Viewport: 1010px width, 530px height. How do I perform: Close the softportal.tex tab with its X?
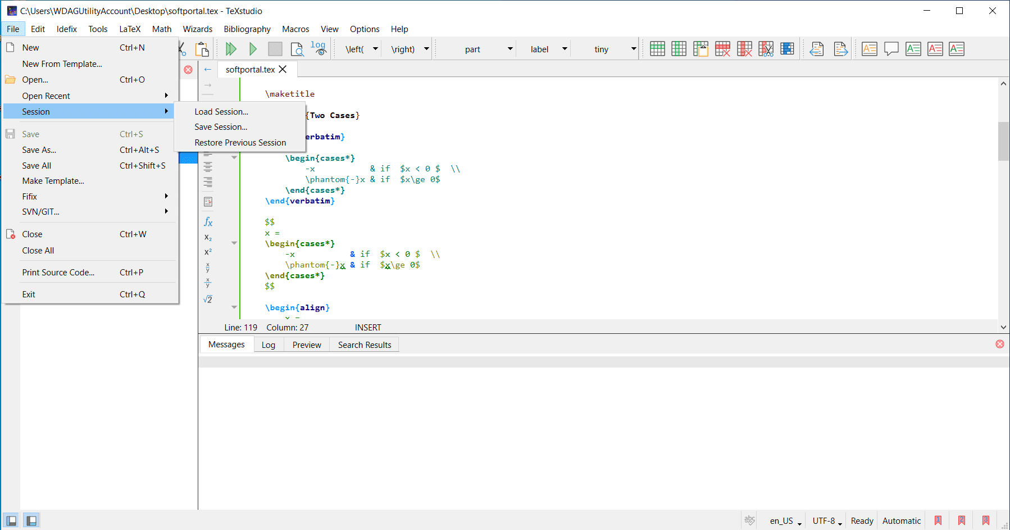[x=283, y=69]
